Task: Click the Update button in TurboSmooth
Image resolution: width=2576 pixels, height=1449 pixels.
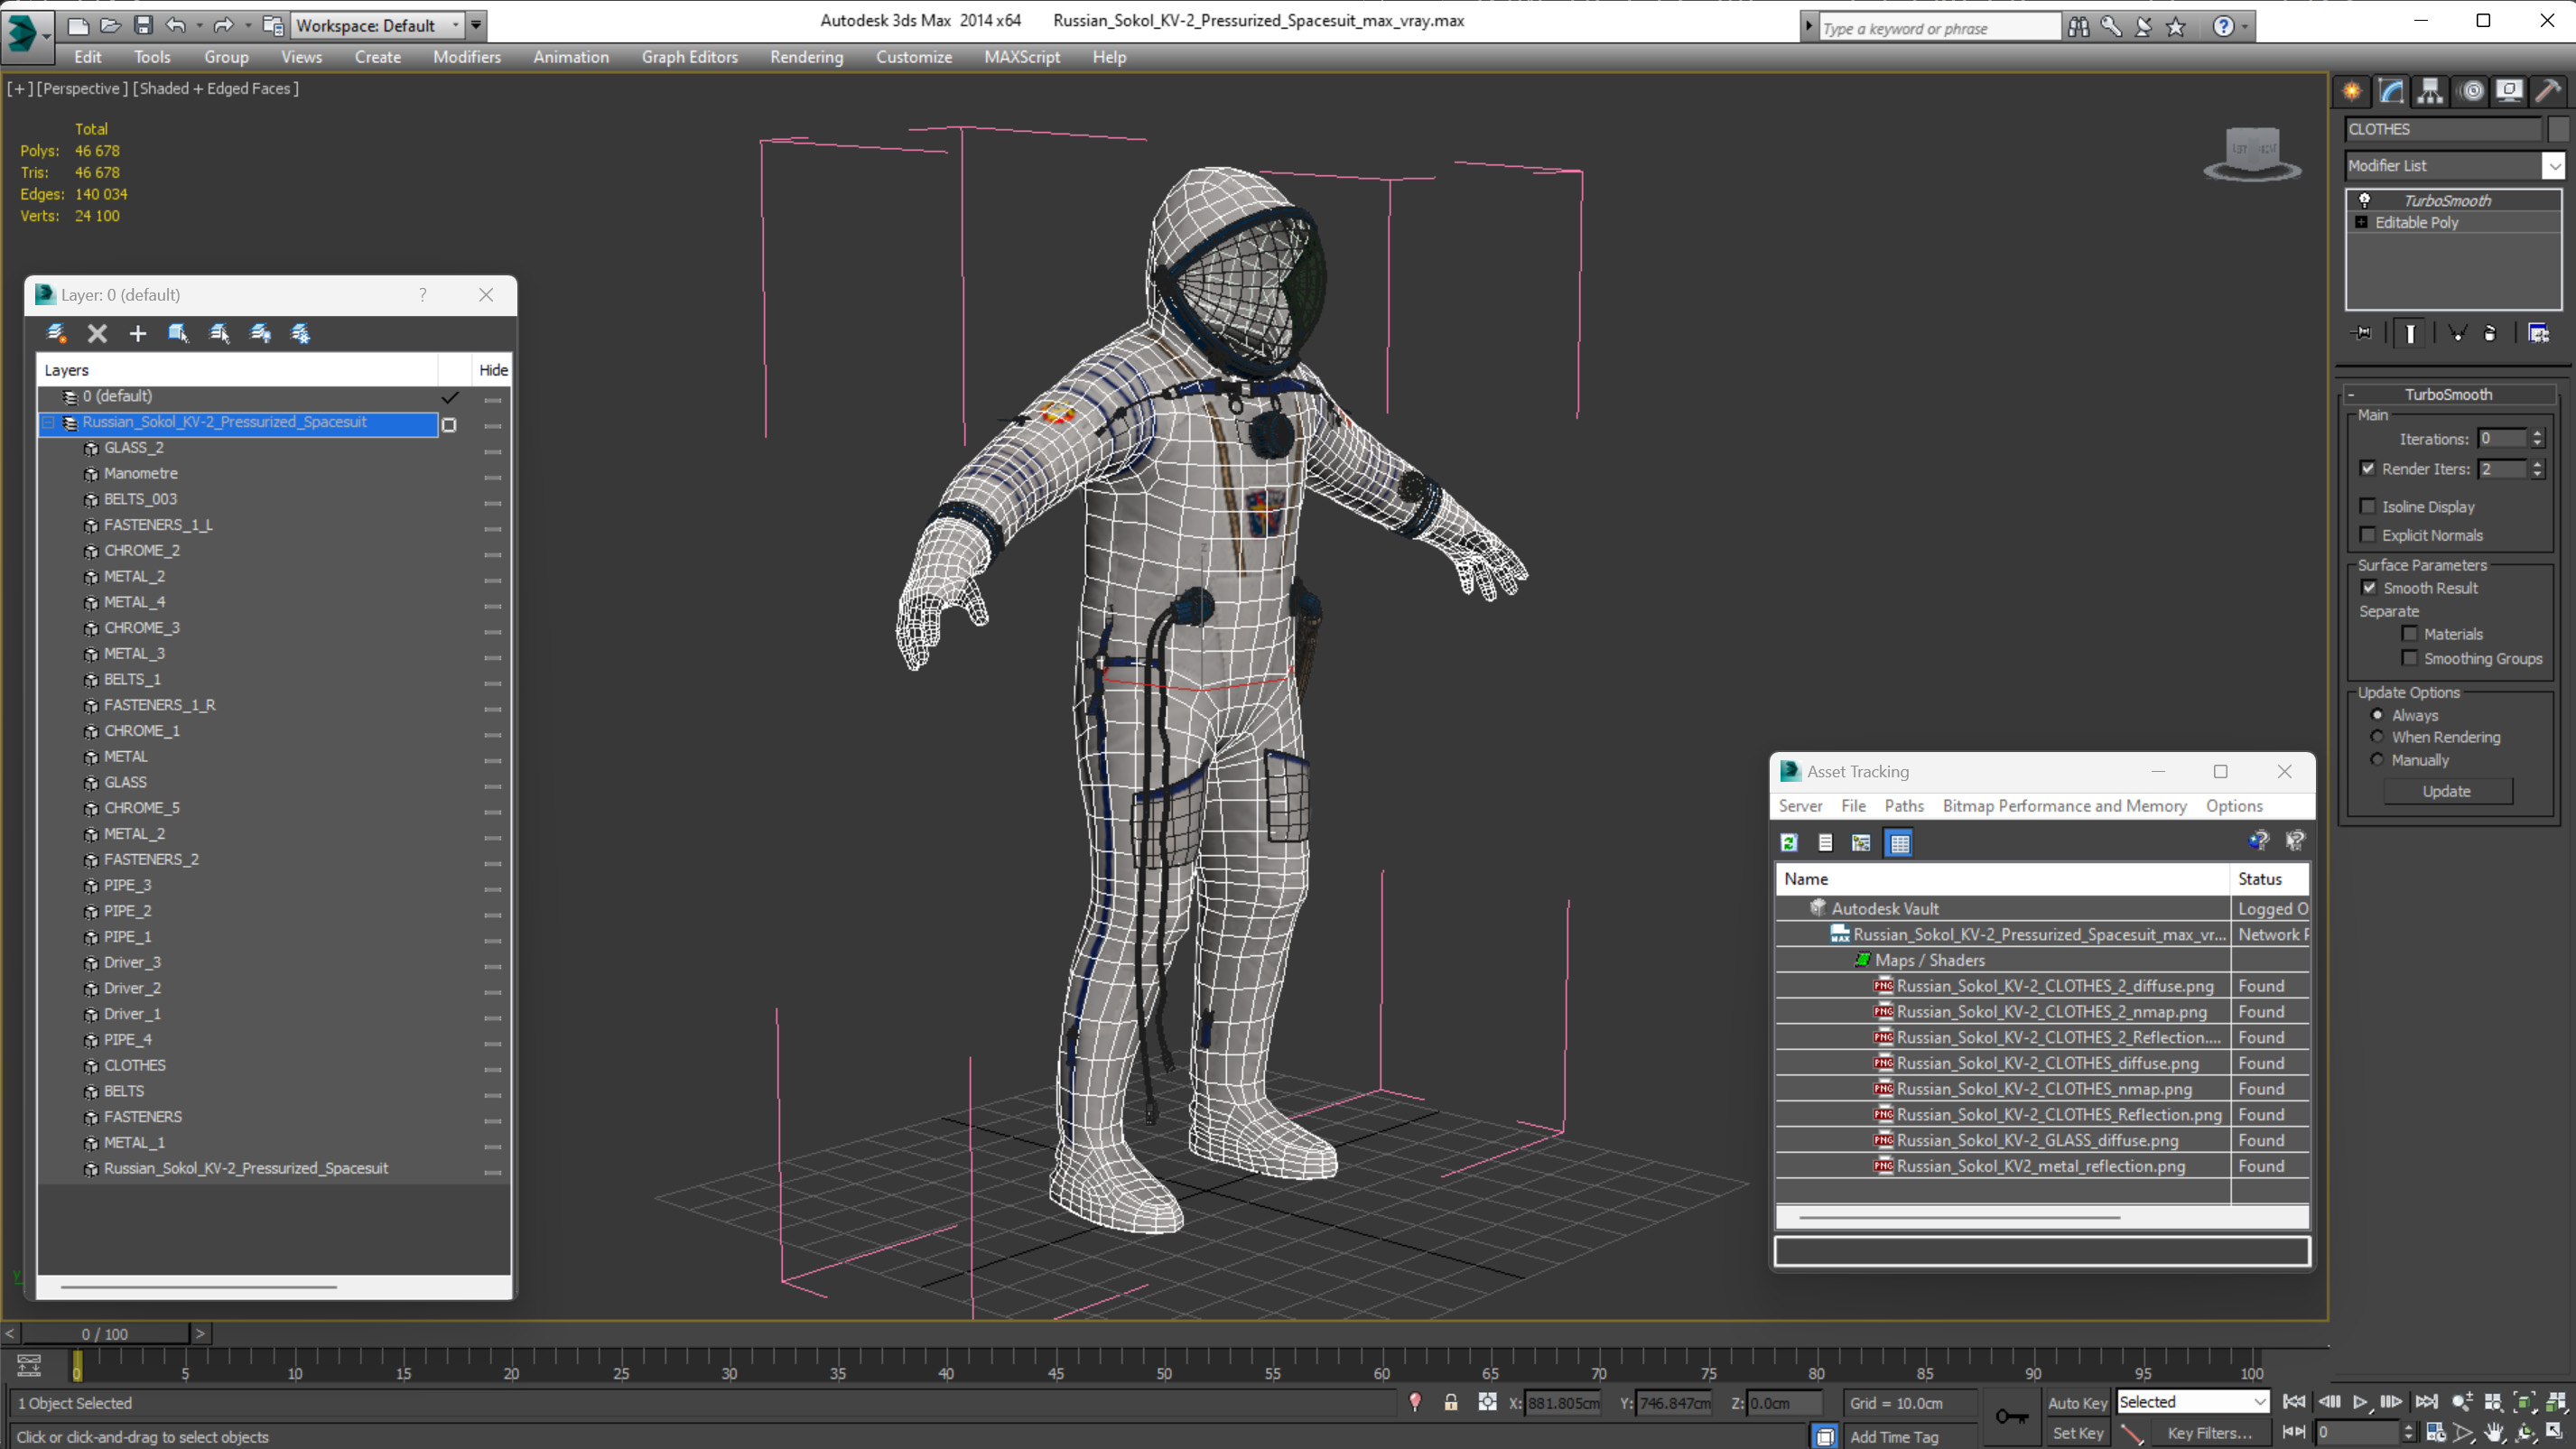Action: coord(2447,791)
